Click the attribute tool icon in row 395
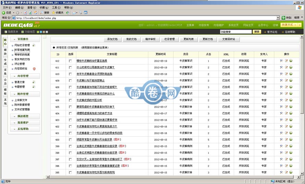 click(x=281, y=172)
